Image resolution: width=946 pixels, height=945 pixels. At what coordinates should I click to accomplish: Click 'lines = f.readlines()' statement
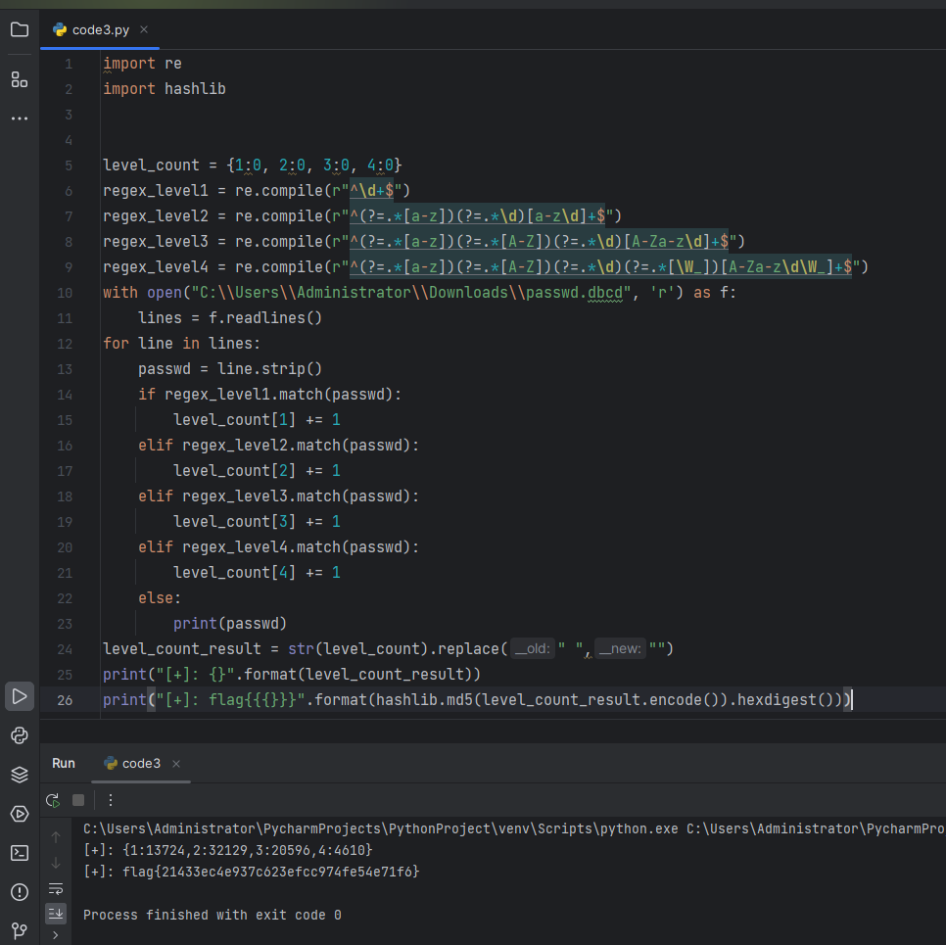pyautogui.click(x=230, y=318)
